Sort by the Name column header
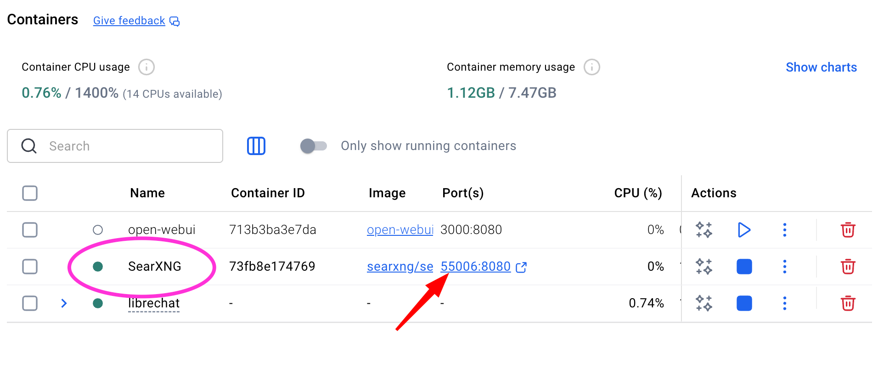 tap(147, 193)
